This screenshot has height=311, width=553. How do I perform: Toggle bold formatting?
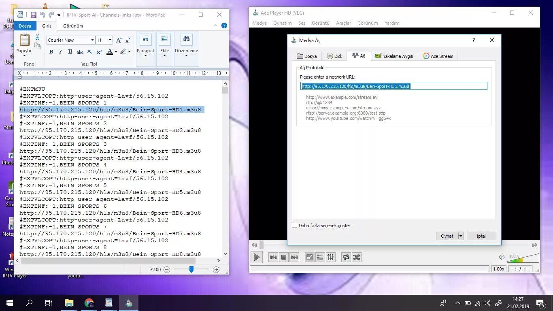pos(51,52)
